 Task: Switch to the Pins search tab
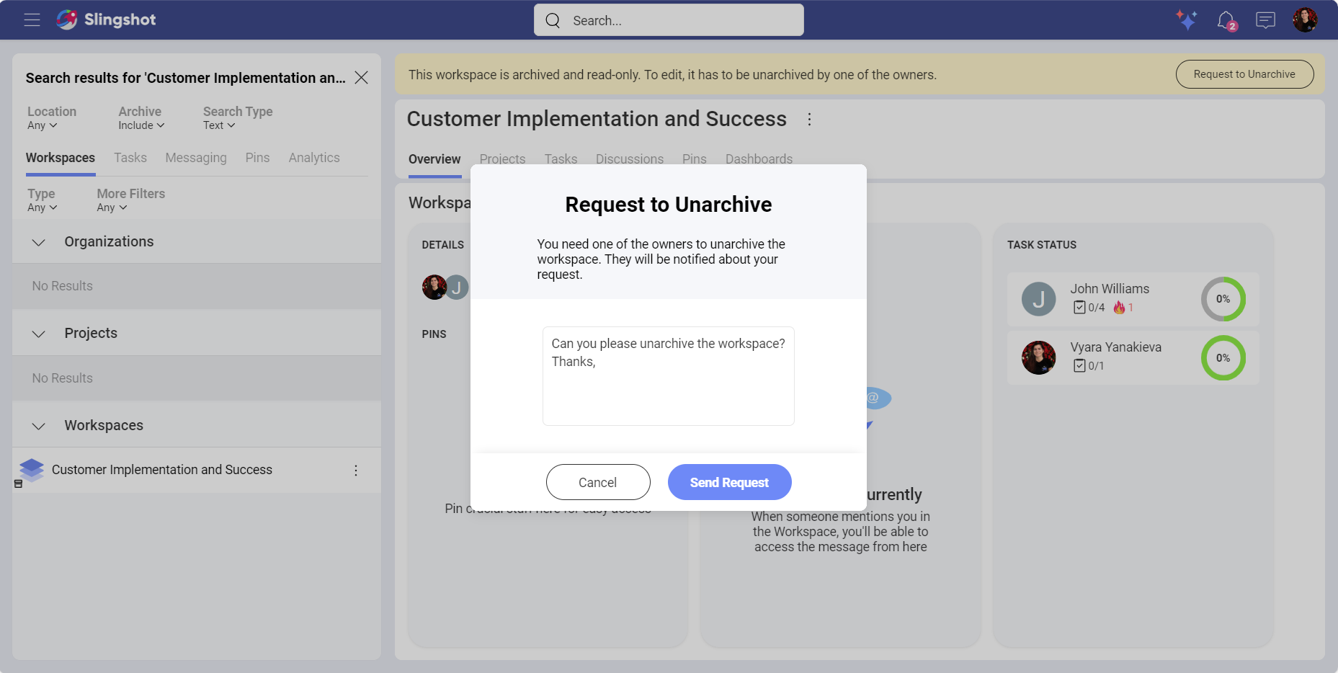[x=257, y=158]
